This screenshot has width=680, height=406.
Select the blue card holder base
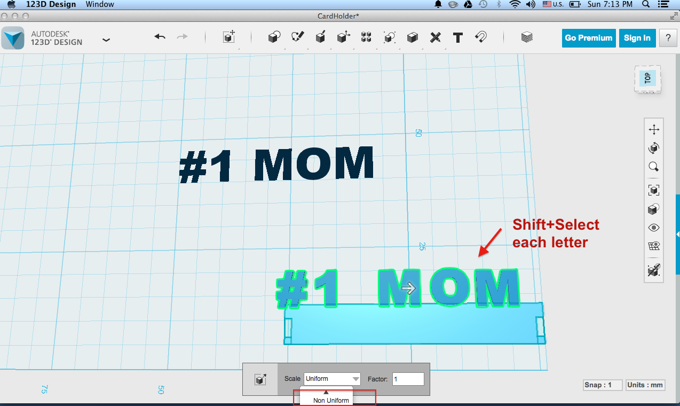coord(414,324)
